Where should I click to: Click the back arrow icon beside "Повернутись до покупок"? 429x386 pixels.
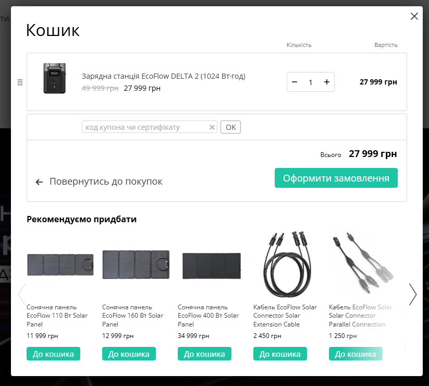pyautogui.click(x=39, y=182)
